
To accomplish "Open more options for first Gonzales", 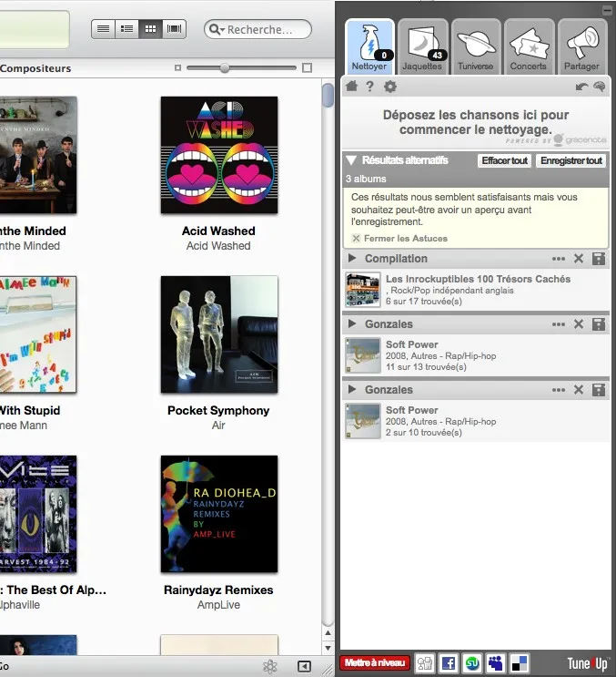I will (x=559, y=324).
